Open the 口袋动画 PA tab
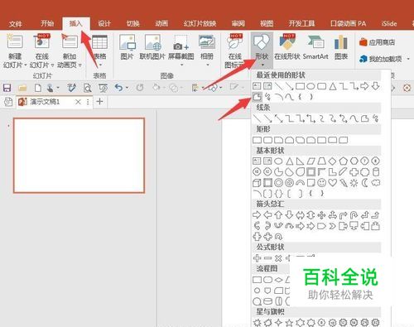The width and height of the screenshot is (414, 327). click(349, 23)
